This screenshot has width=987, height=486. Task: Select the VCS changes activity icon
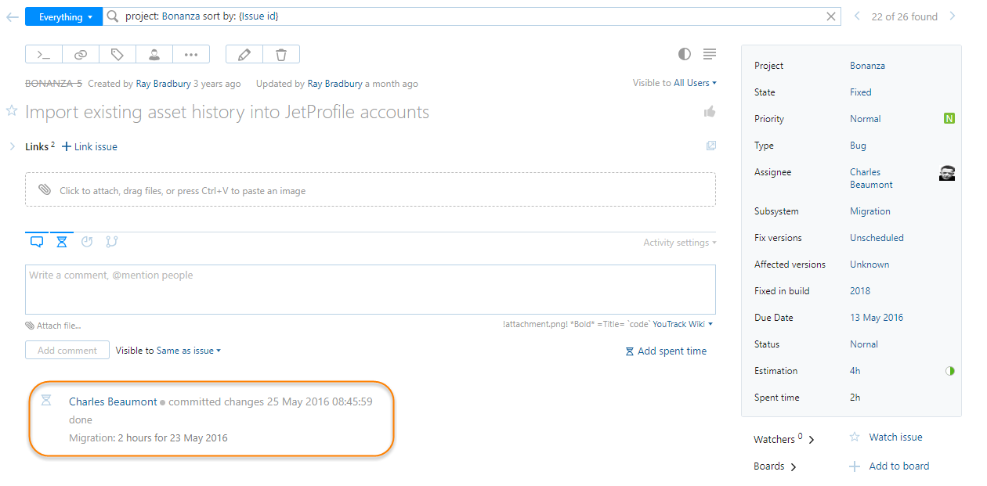[111, 242]
